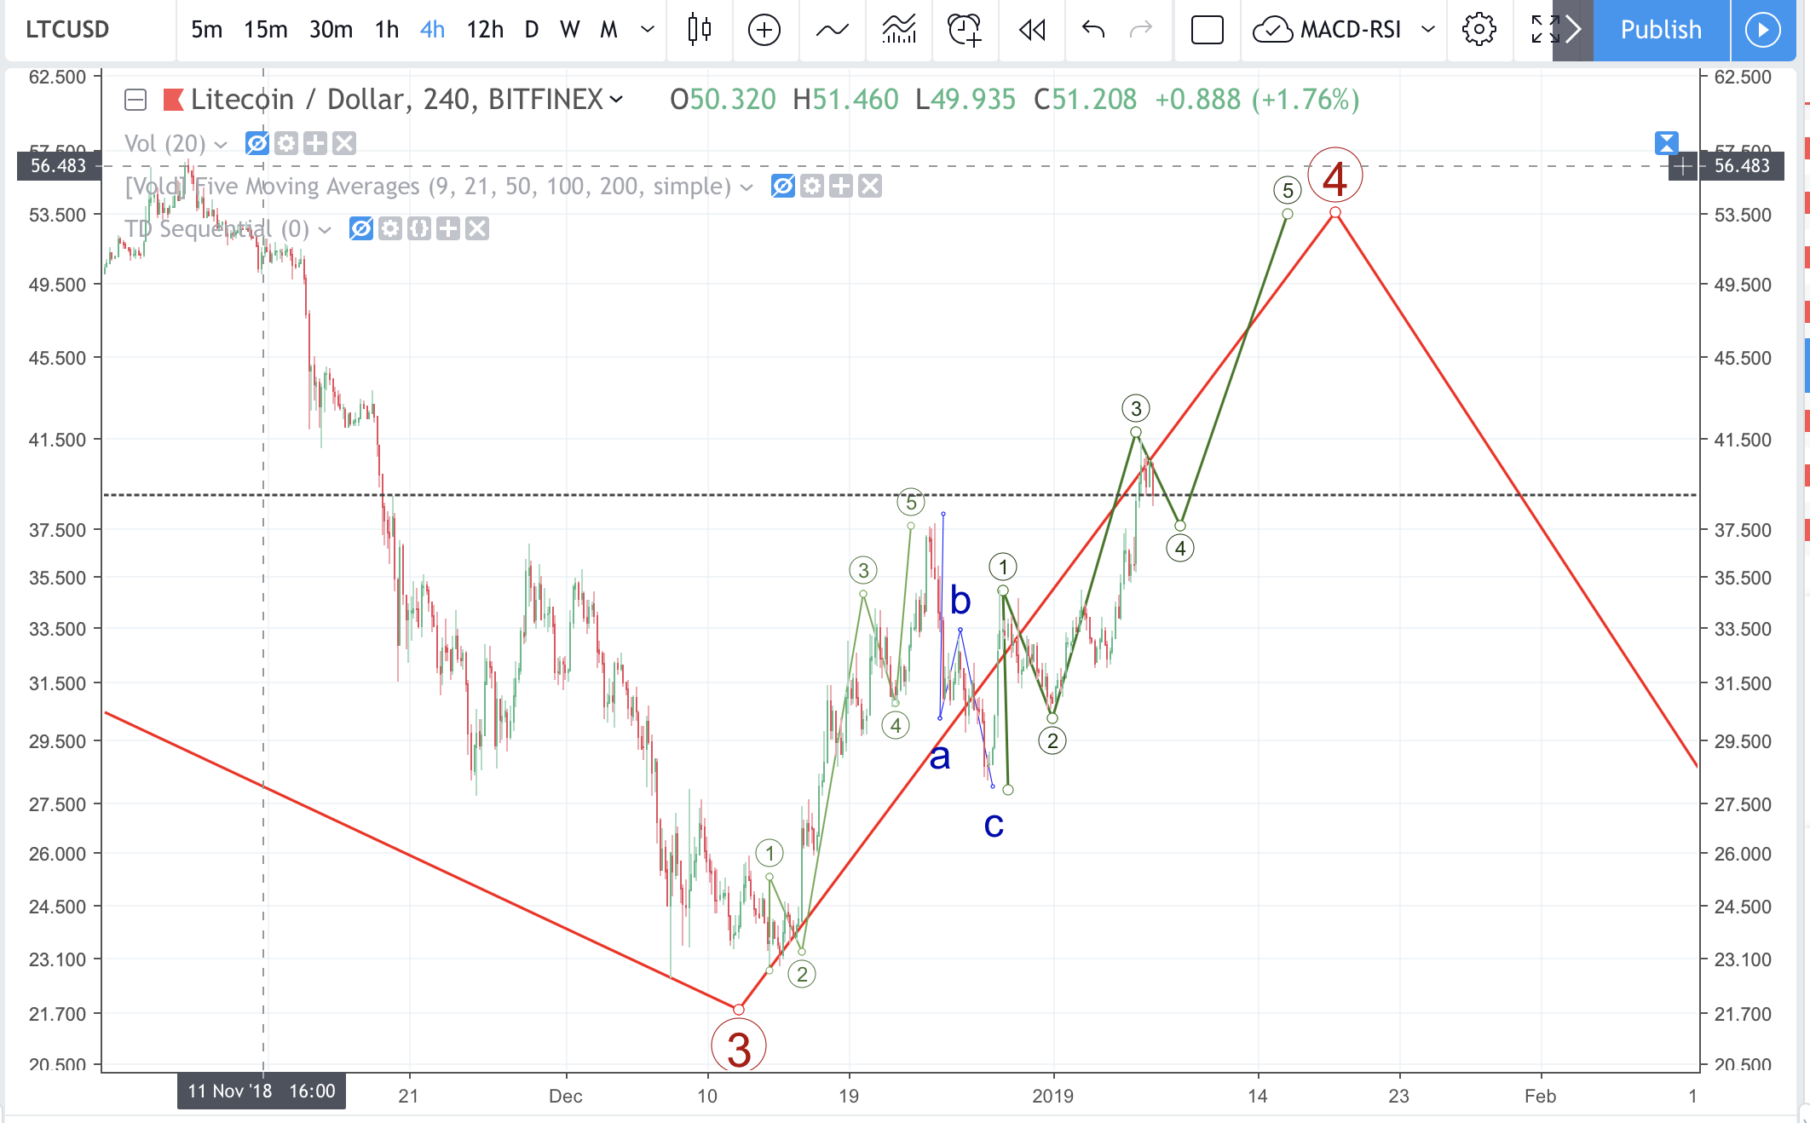Open the MACD-RSI layout dropdown arrow
This screenshot has width=1810, height=1123.
[x=1428, y=30]
